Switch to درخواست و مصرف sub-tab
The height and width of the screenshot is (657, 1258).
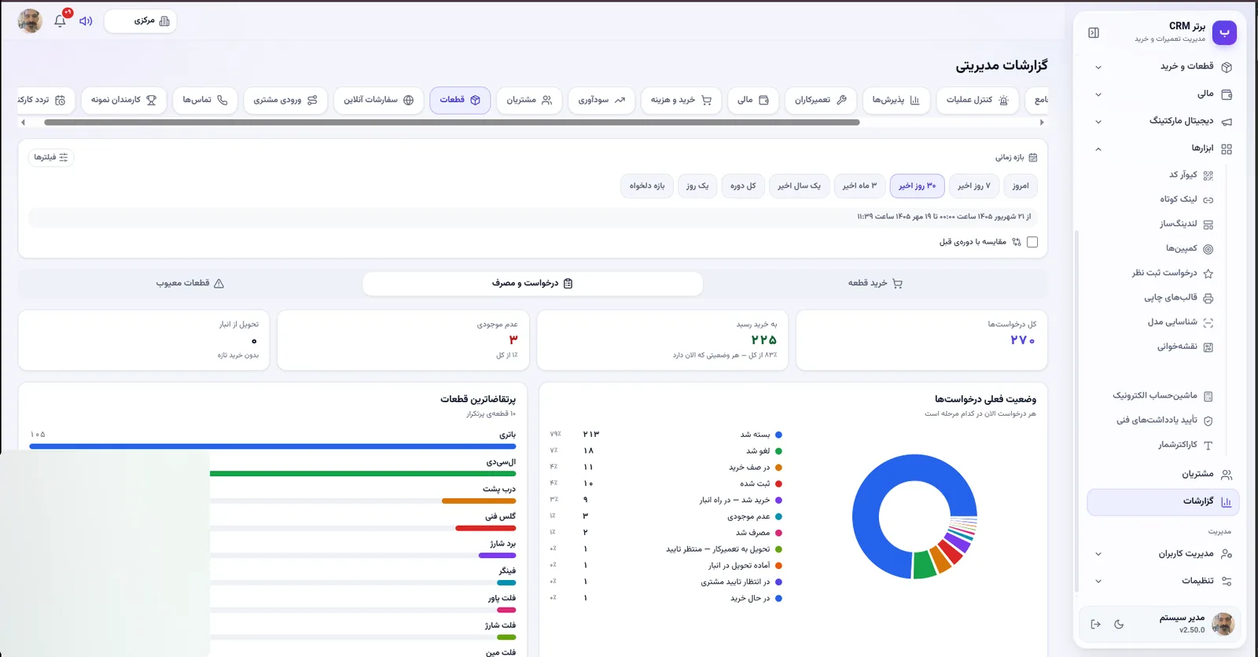(532, 284)
